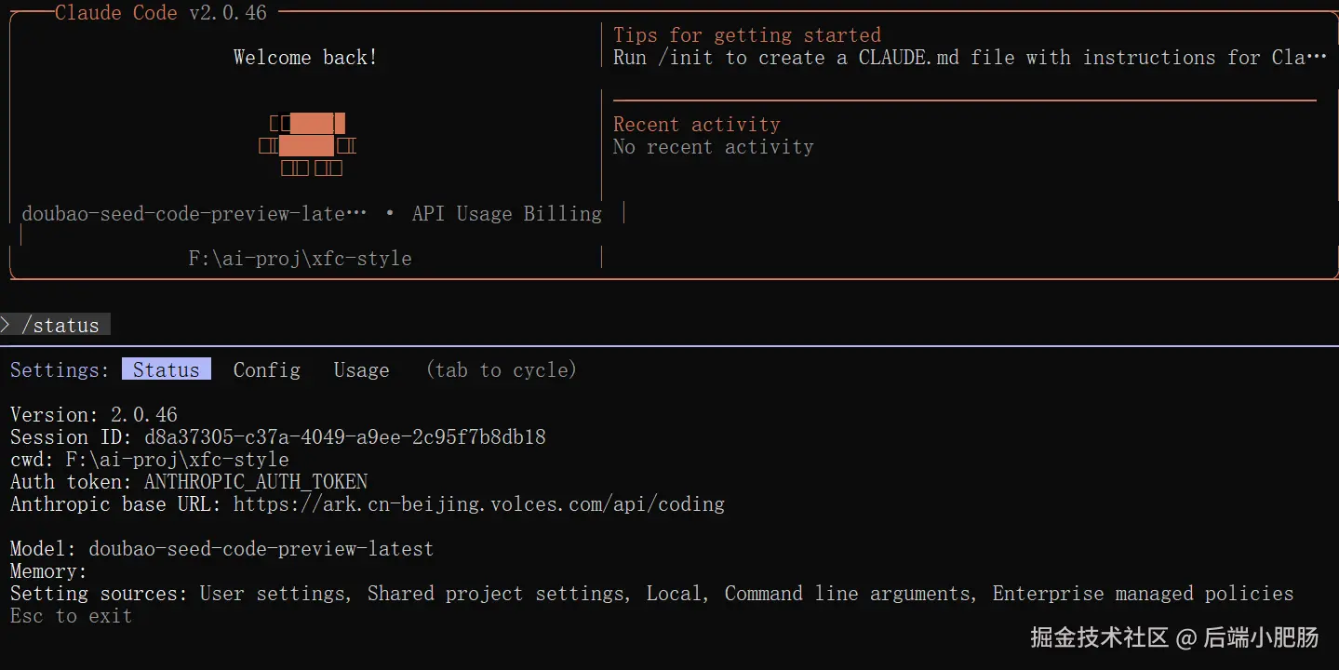The height and width of the screenshot is (670, 1339).
Task: Click the Enterprise managed policies text
Action: 1143,594
